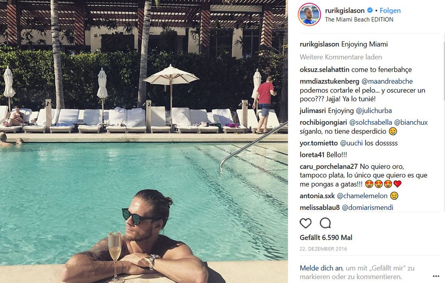The width and height of the screenshot is (445, 283).
Task: Click the heart like icon
Action: (306, 223)
